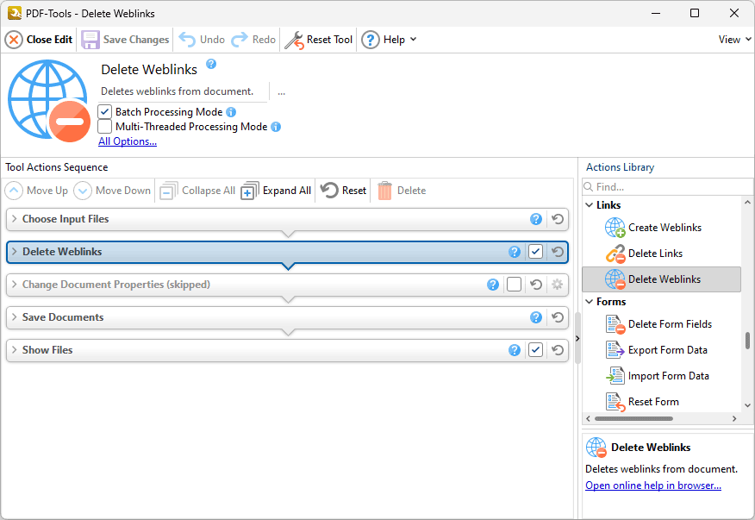Click the Reset Tool wrench icon
The width and height of the screenshot is (755, 520).
click(294, 40)
